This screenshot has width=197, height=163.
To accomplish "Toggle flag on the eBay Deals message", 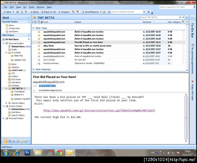I will tap(184, 46).
